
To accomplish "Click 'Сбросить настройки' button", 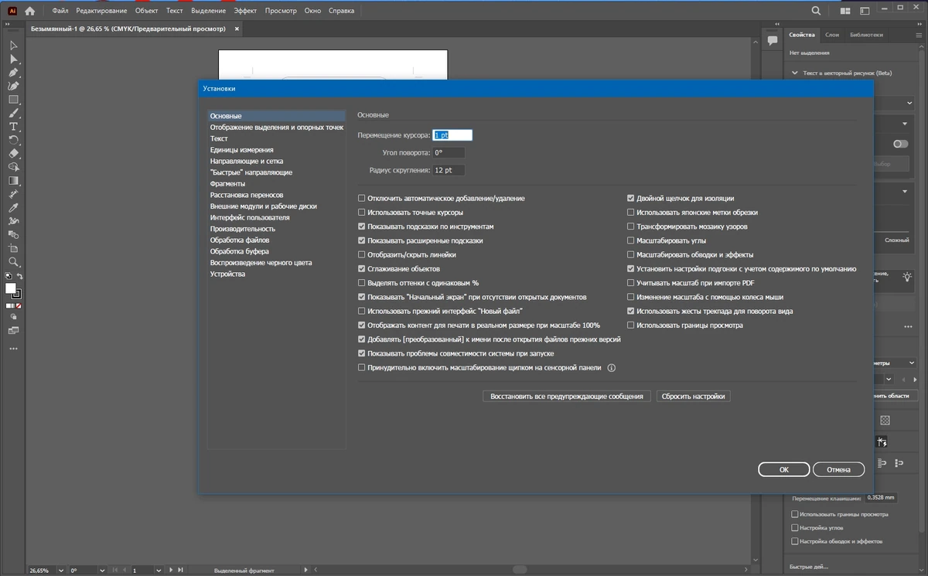I will coord(694,396).
